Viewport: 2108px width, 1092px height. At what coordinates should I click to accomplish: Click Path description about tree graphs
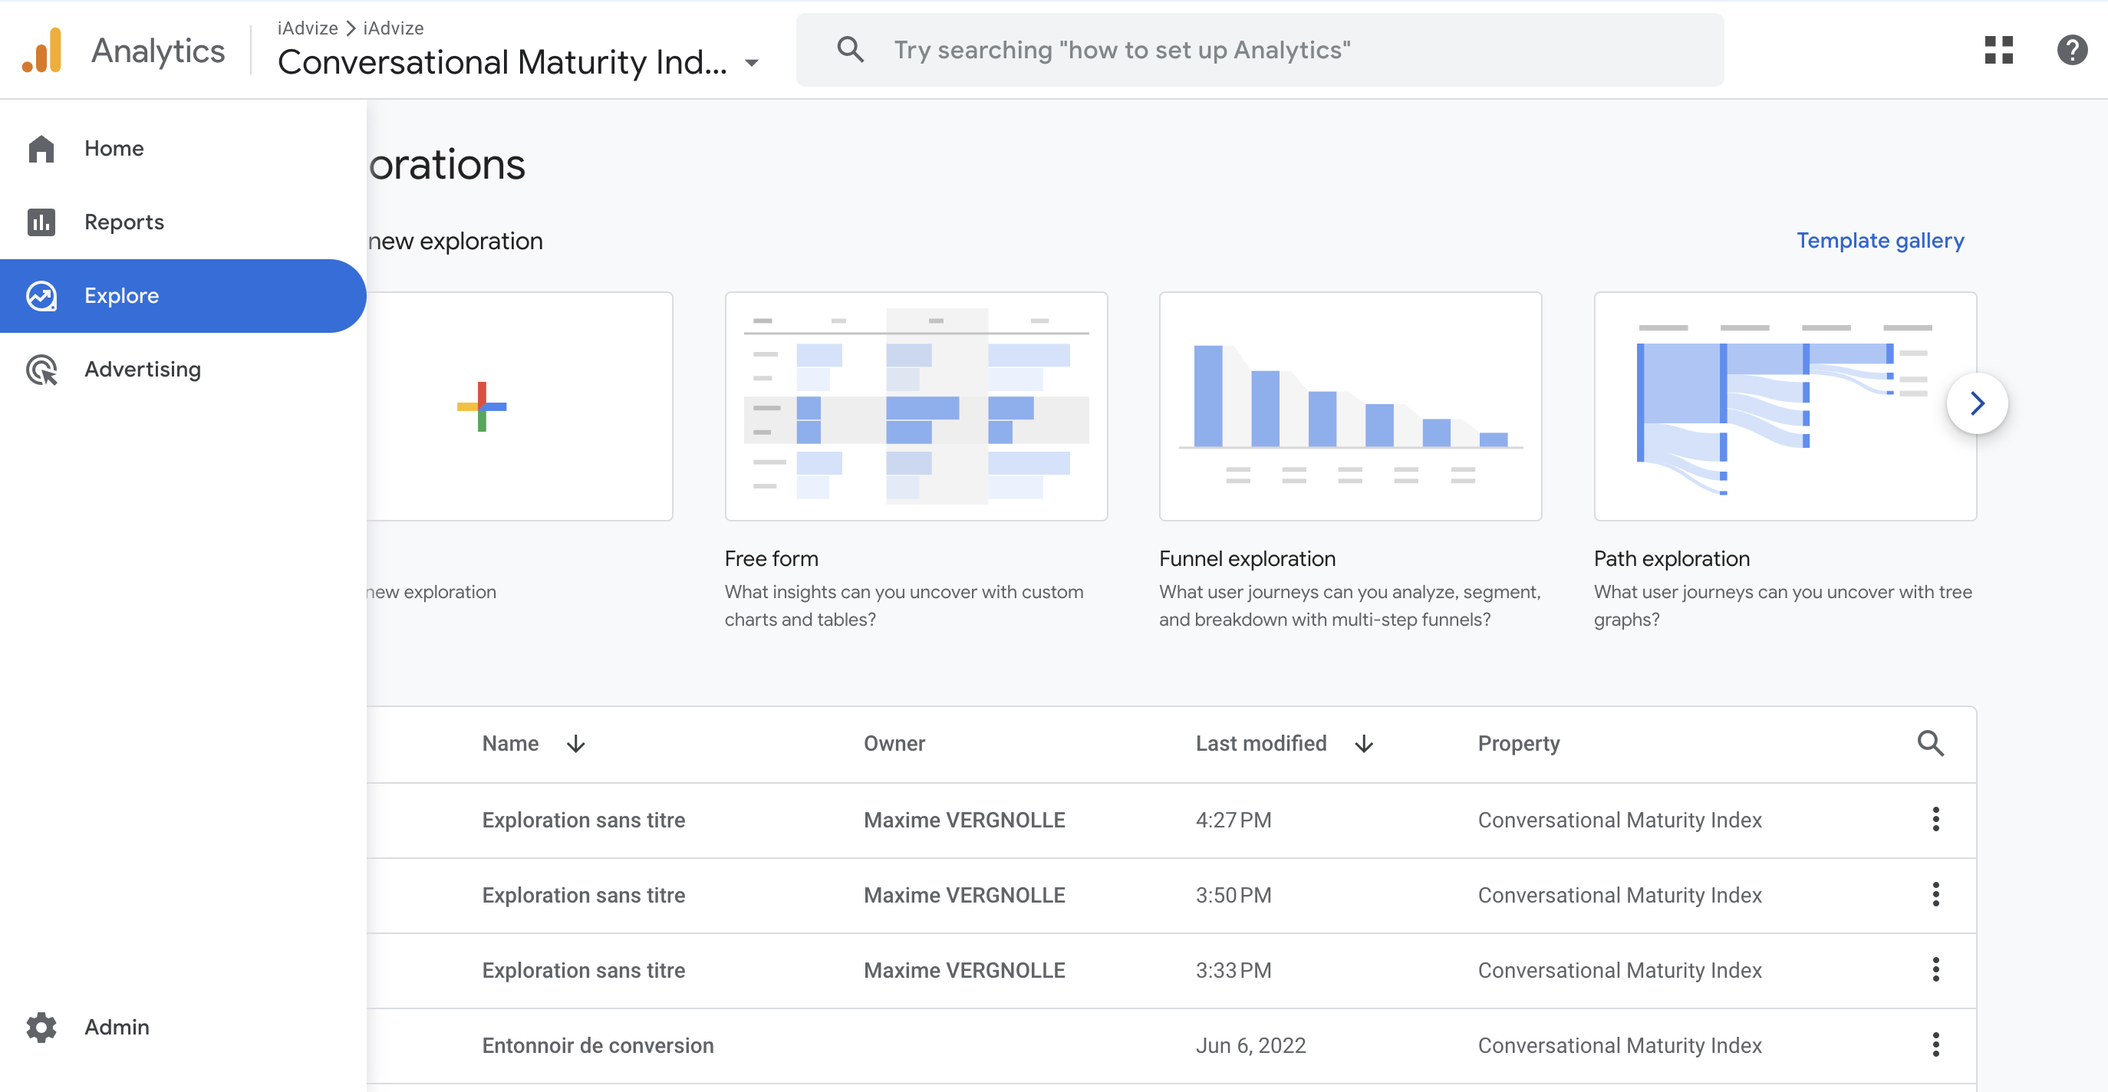[x=1782, y=605]
